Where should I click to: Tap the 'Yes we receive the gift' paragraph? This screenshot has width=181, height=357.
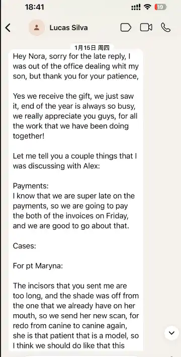75,116
